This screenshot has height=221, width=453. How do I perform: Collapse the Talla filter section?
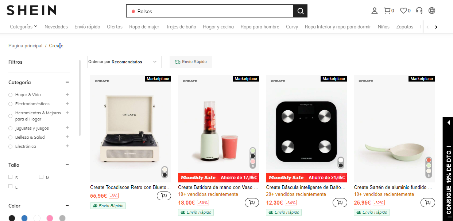point(67,165)
